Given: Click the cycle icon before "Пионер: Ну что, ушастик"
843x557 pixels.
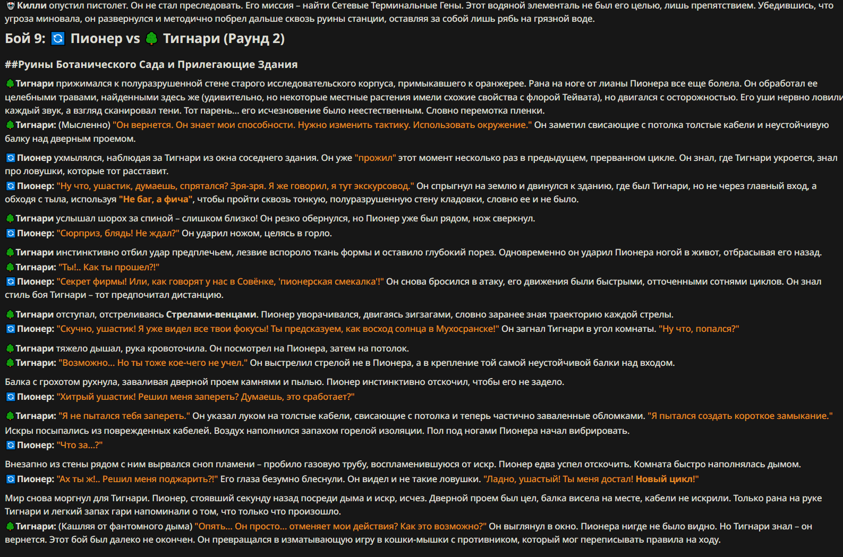Looking at the screenshot, I should (10, 186).
